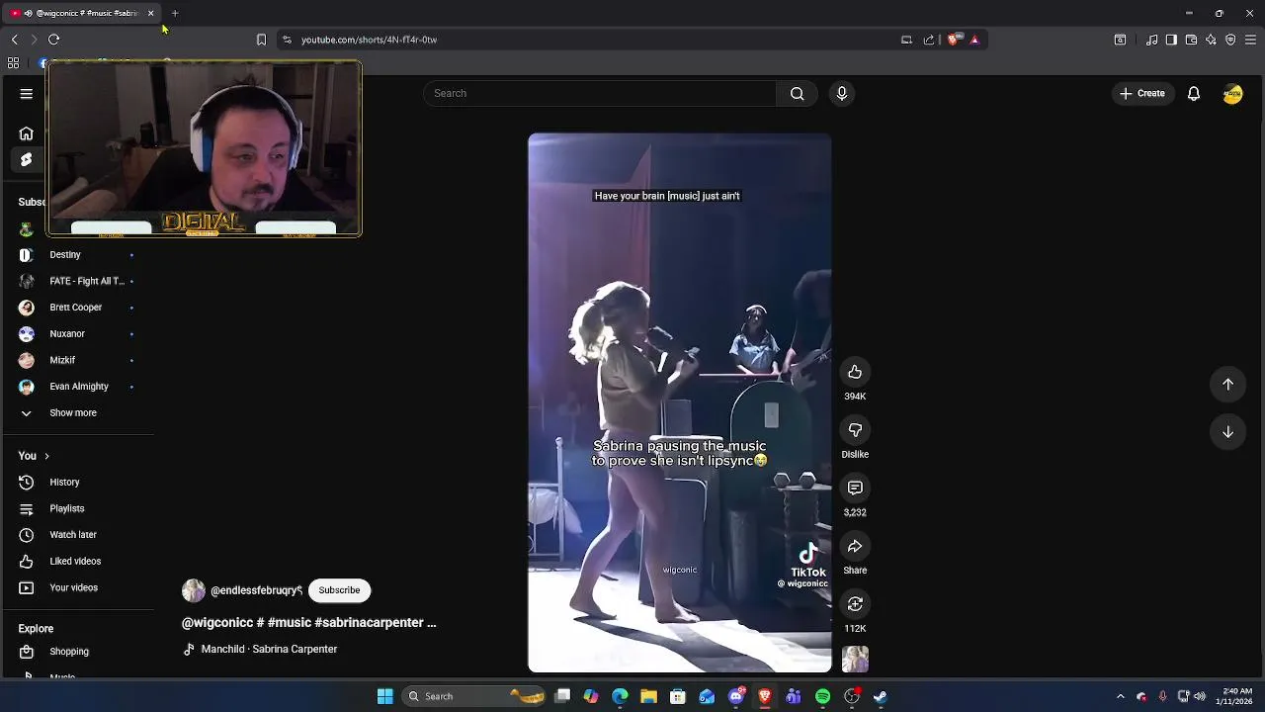
Task: Open the Remix button showing 112K
Action: (x=855, y=603)
